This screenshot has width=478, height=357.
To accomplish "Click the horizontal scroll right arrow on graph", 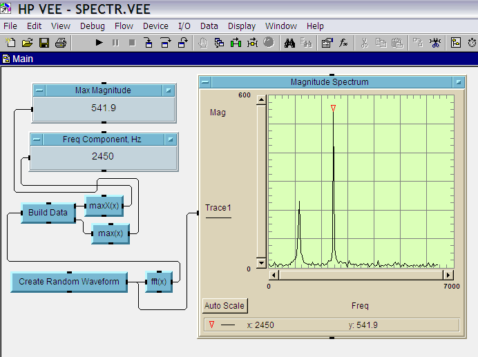I will 448,275.
